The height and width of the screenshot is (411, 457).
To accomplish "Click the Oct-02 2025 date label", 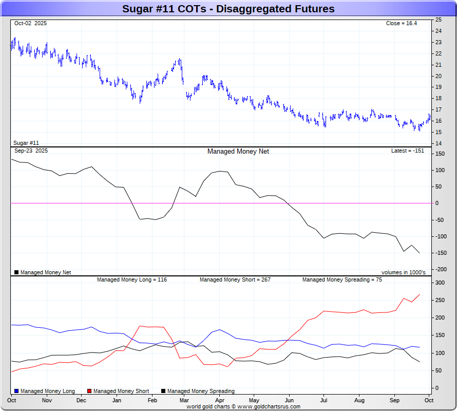I will click(31, 24).
